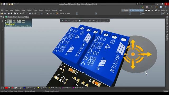Click the open folder icon in main toolbar
Viewport: 169px width, 95px height.
point(2,13)
